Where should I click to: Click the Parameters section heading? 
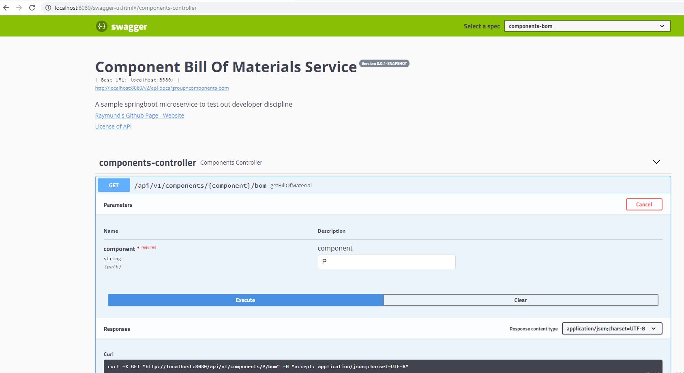118,205
